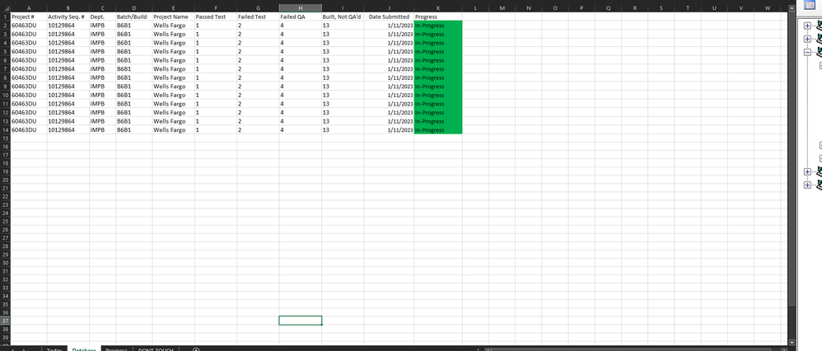This screenshot has height=351, width=822.
Task: Click the 'Project #' header cell
Action: (29, 16)
